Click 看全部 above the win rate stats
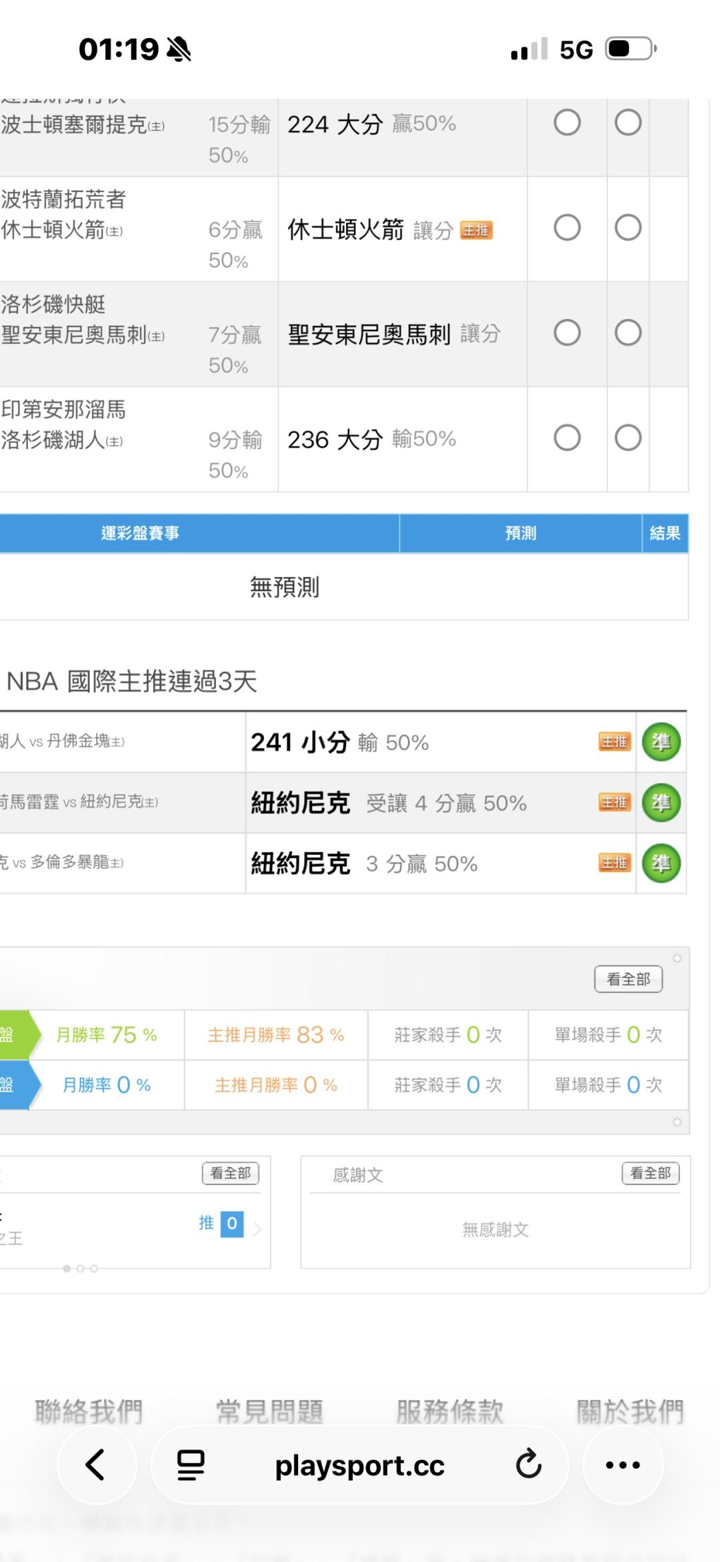The height and width of the screenshot is (1562, 720). click(628, 980)
